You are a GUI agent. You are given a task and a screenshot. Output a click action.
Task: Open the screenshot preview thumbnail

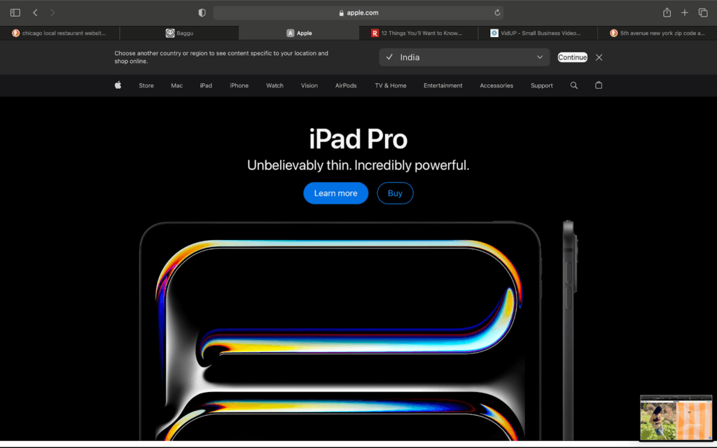point(676,418)
